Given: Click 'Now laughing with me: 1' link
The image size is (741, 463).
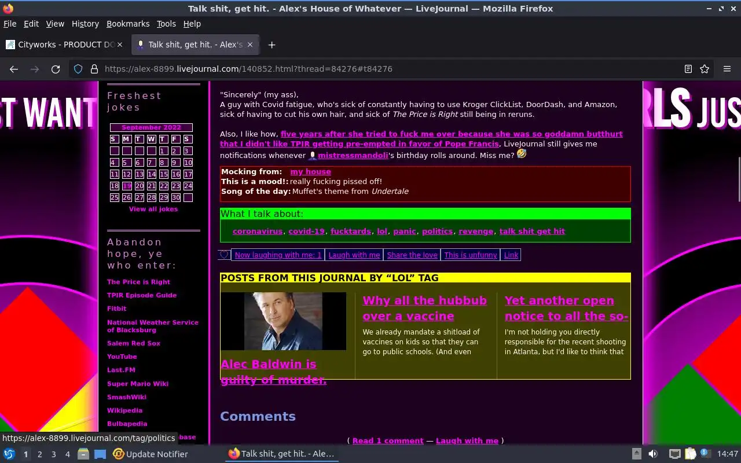Looking at the screenshot, I should coord(278,255).
